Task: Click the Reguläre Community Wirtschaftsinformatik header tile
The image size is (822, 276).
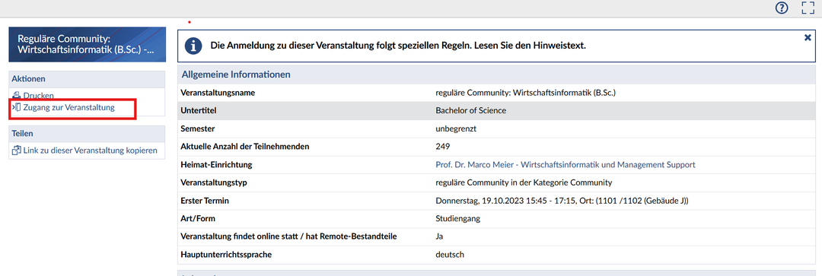Action: click(87, 45)
